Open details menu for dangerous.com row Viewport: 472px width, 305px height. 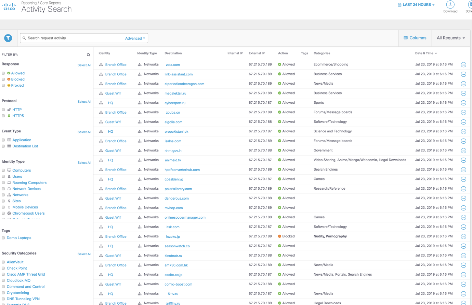pos(463,199)
